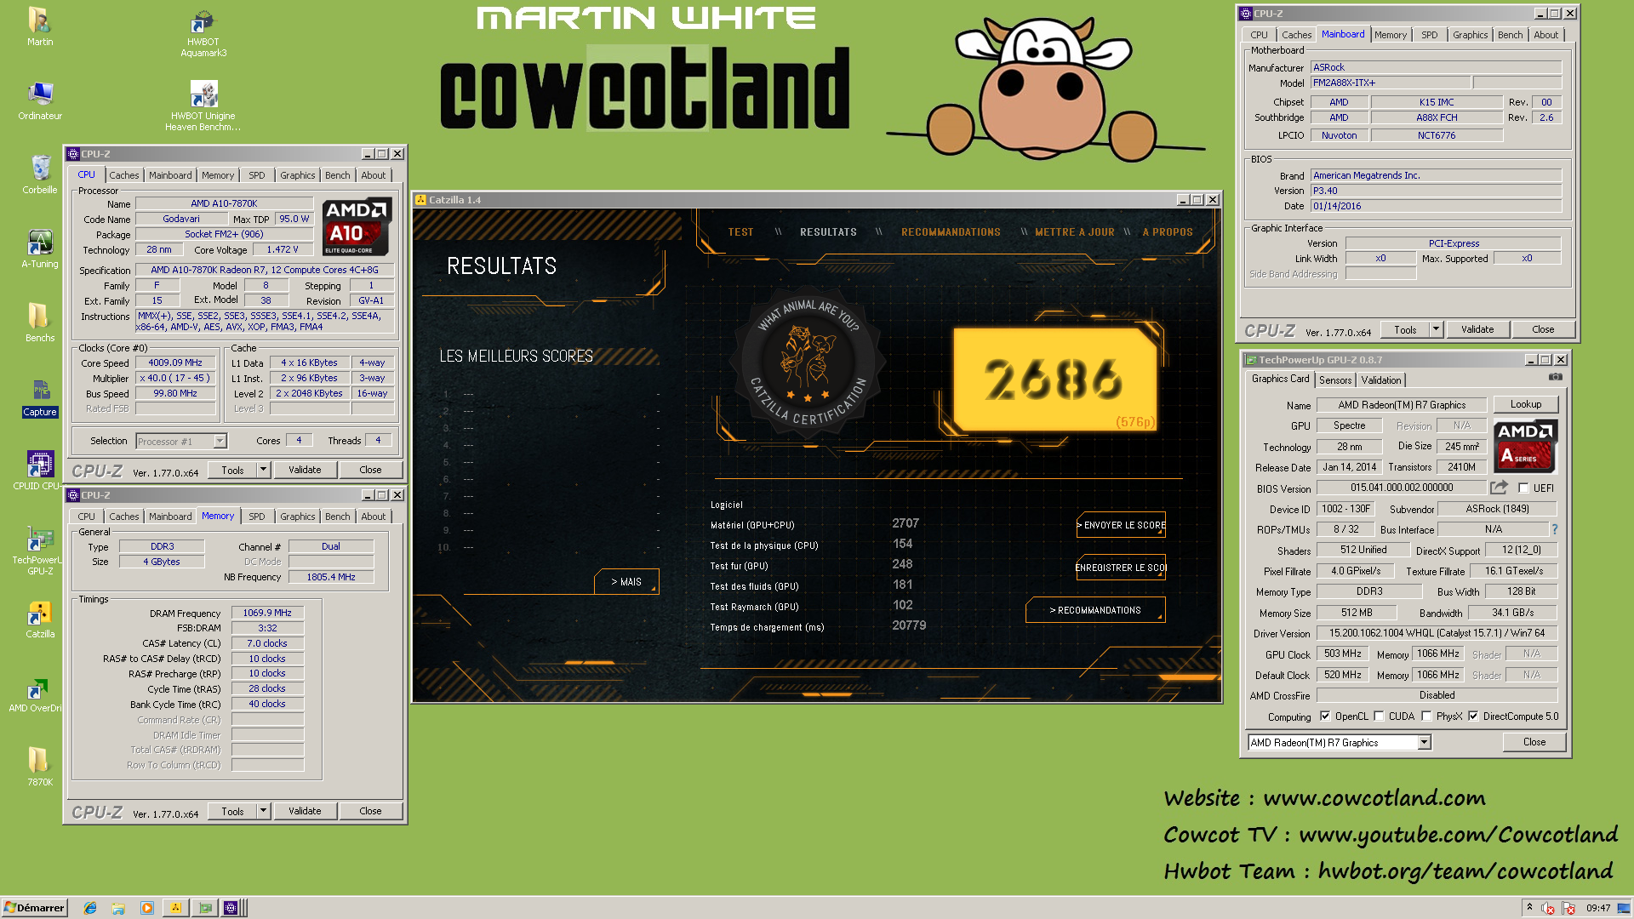Click Validate in CPU tab window
The height and width of the screenshot is (919, 1634).
pos(305,470)
